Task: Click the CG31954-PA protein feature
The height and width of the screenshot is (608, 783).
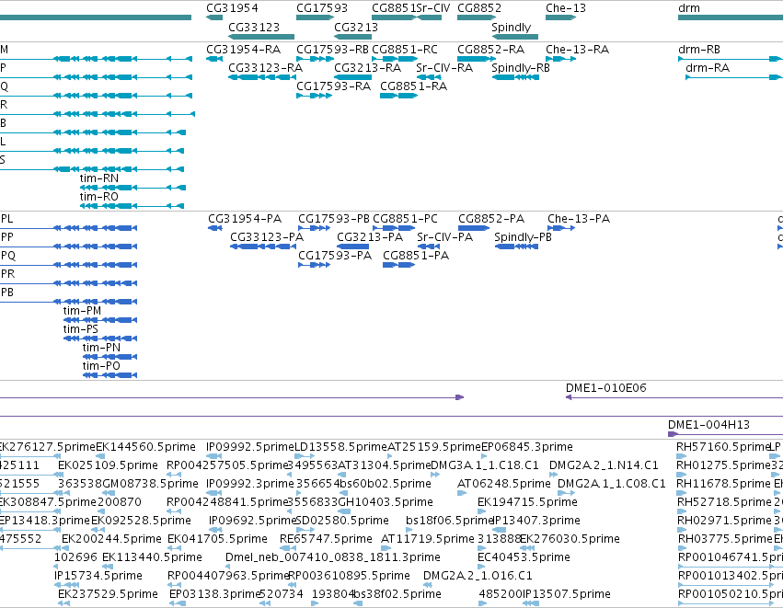Action: 215,228
